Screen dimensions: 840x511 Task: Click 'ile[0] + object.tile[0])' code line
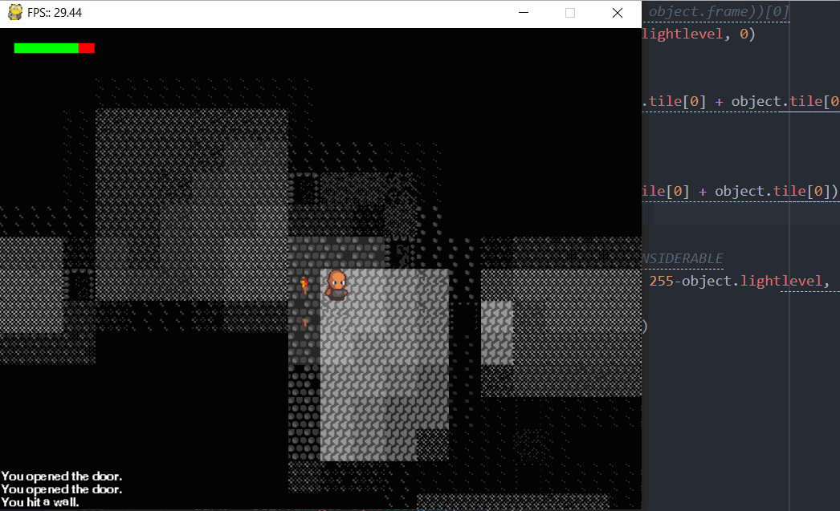[740, 191]
